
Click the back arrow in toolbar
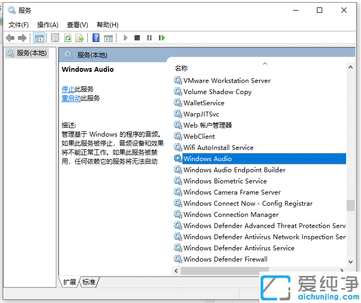10,38
